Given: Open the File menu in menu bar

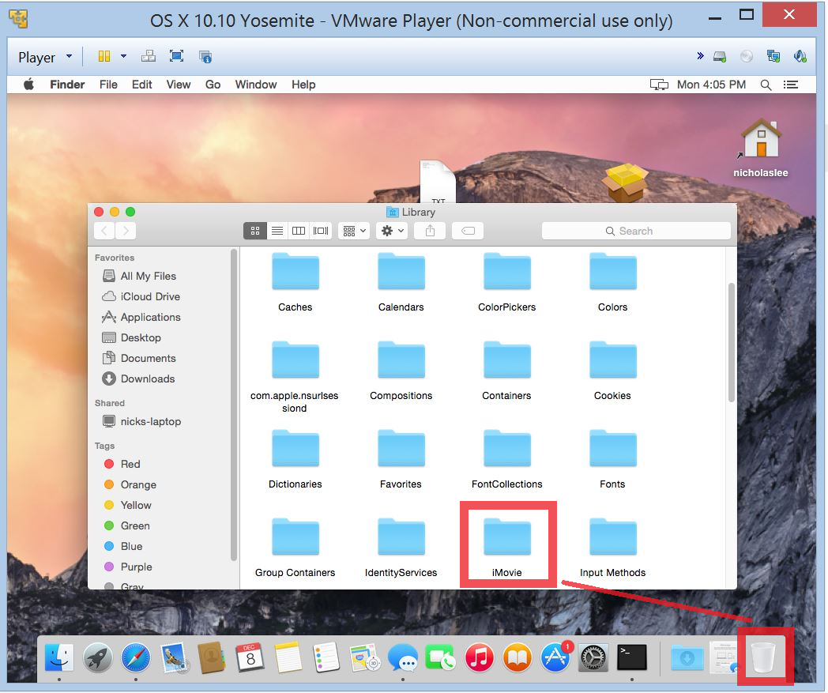Looking at the screenshot, I should coord(108,85).
